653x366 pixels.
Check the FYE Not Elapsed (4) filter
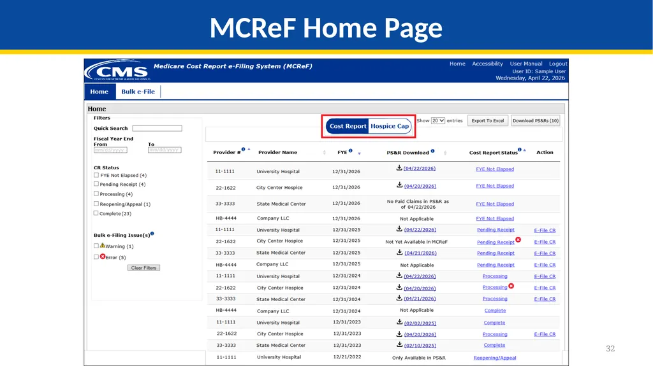coord(96,175)
